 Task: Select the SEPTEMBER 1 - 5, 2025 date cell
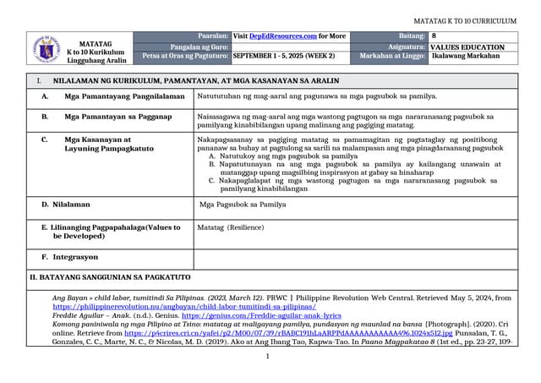pos(283,56)
